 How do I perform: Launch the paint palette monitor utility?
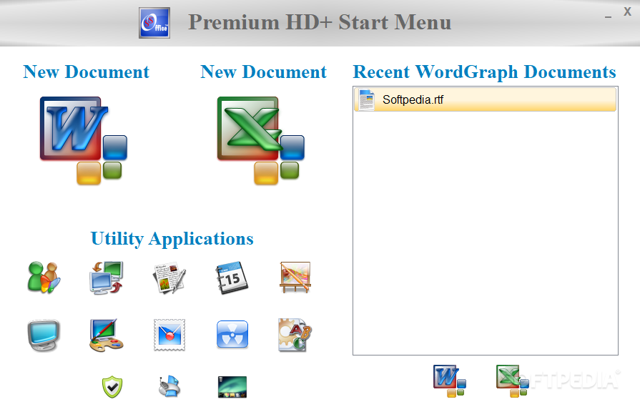(x=106, y=335)
